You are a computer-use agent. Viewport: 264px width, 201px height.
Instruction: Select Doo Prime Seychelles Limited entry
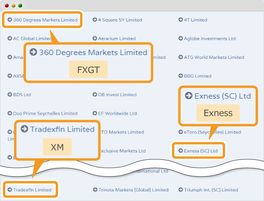tap(45, 113)
